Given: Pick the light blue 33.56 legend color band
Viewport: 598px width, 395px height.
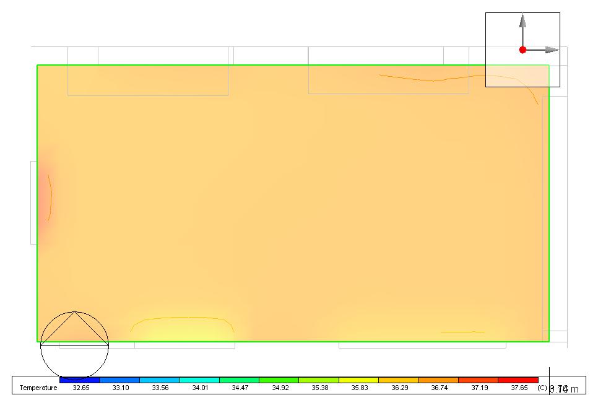Looking at the screenshot, I should [160, 380].
